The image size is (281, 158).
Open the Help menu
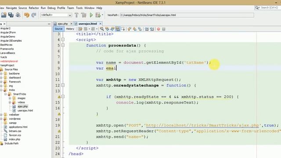point(99,8)
